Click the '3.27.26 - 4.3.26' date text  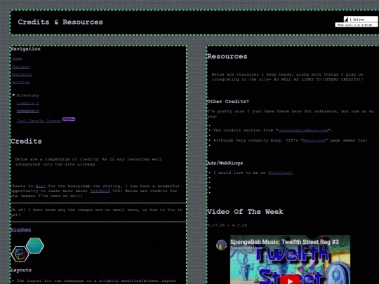click(227, 225)
